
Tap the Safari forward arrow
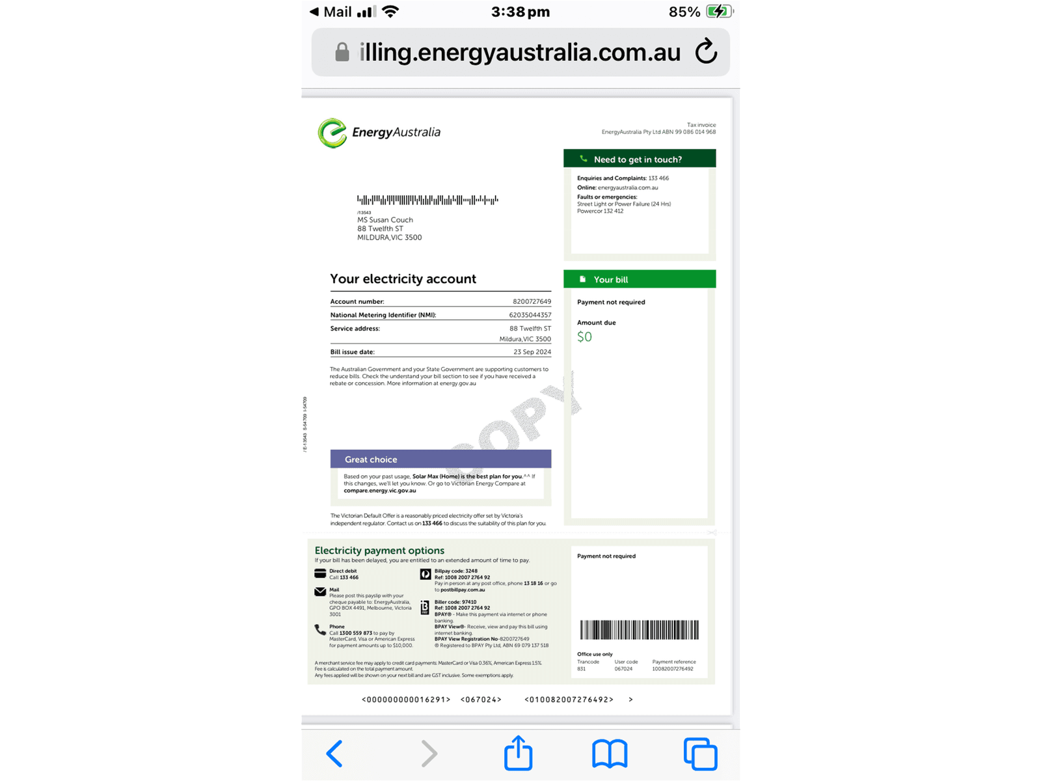[x=429, y=754]
